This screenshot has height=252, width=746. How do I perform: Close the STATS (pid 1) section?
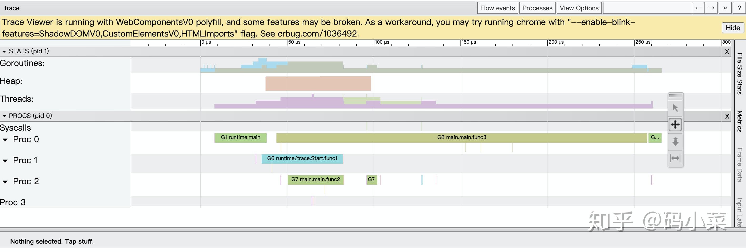(x=727, y=52)
